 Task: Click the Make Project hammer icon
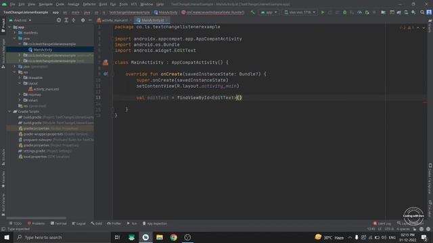[252, 12]
